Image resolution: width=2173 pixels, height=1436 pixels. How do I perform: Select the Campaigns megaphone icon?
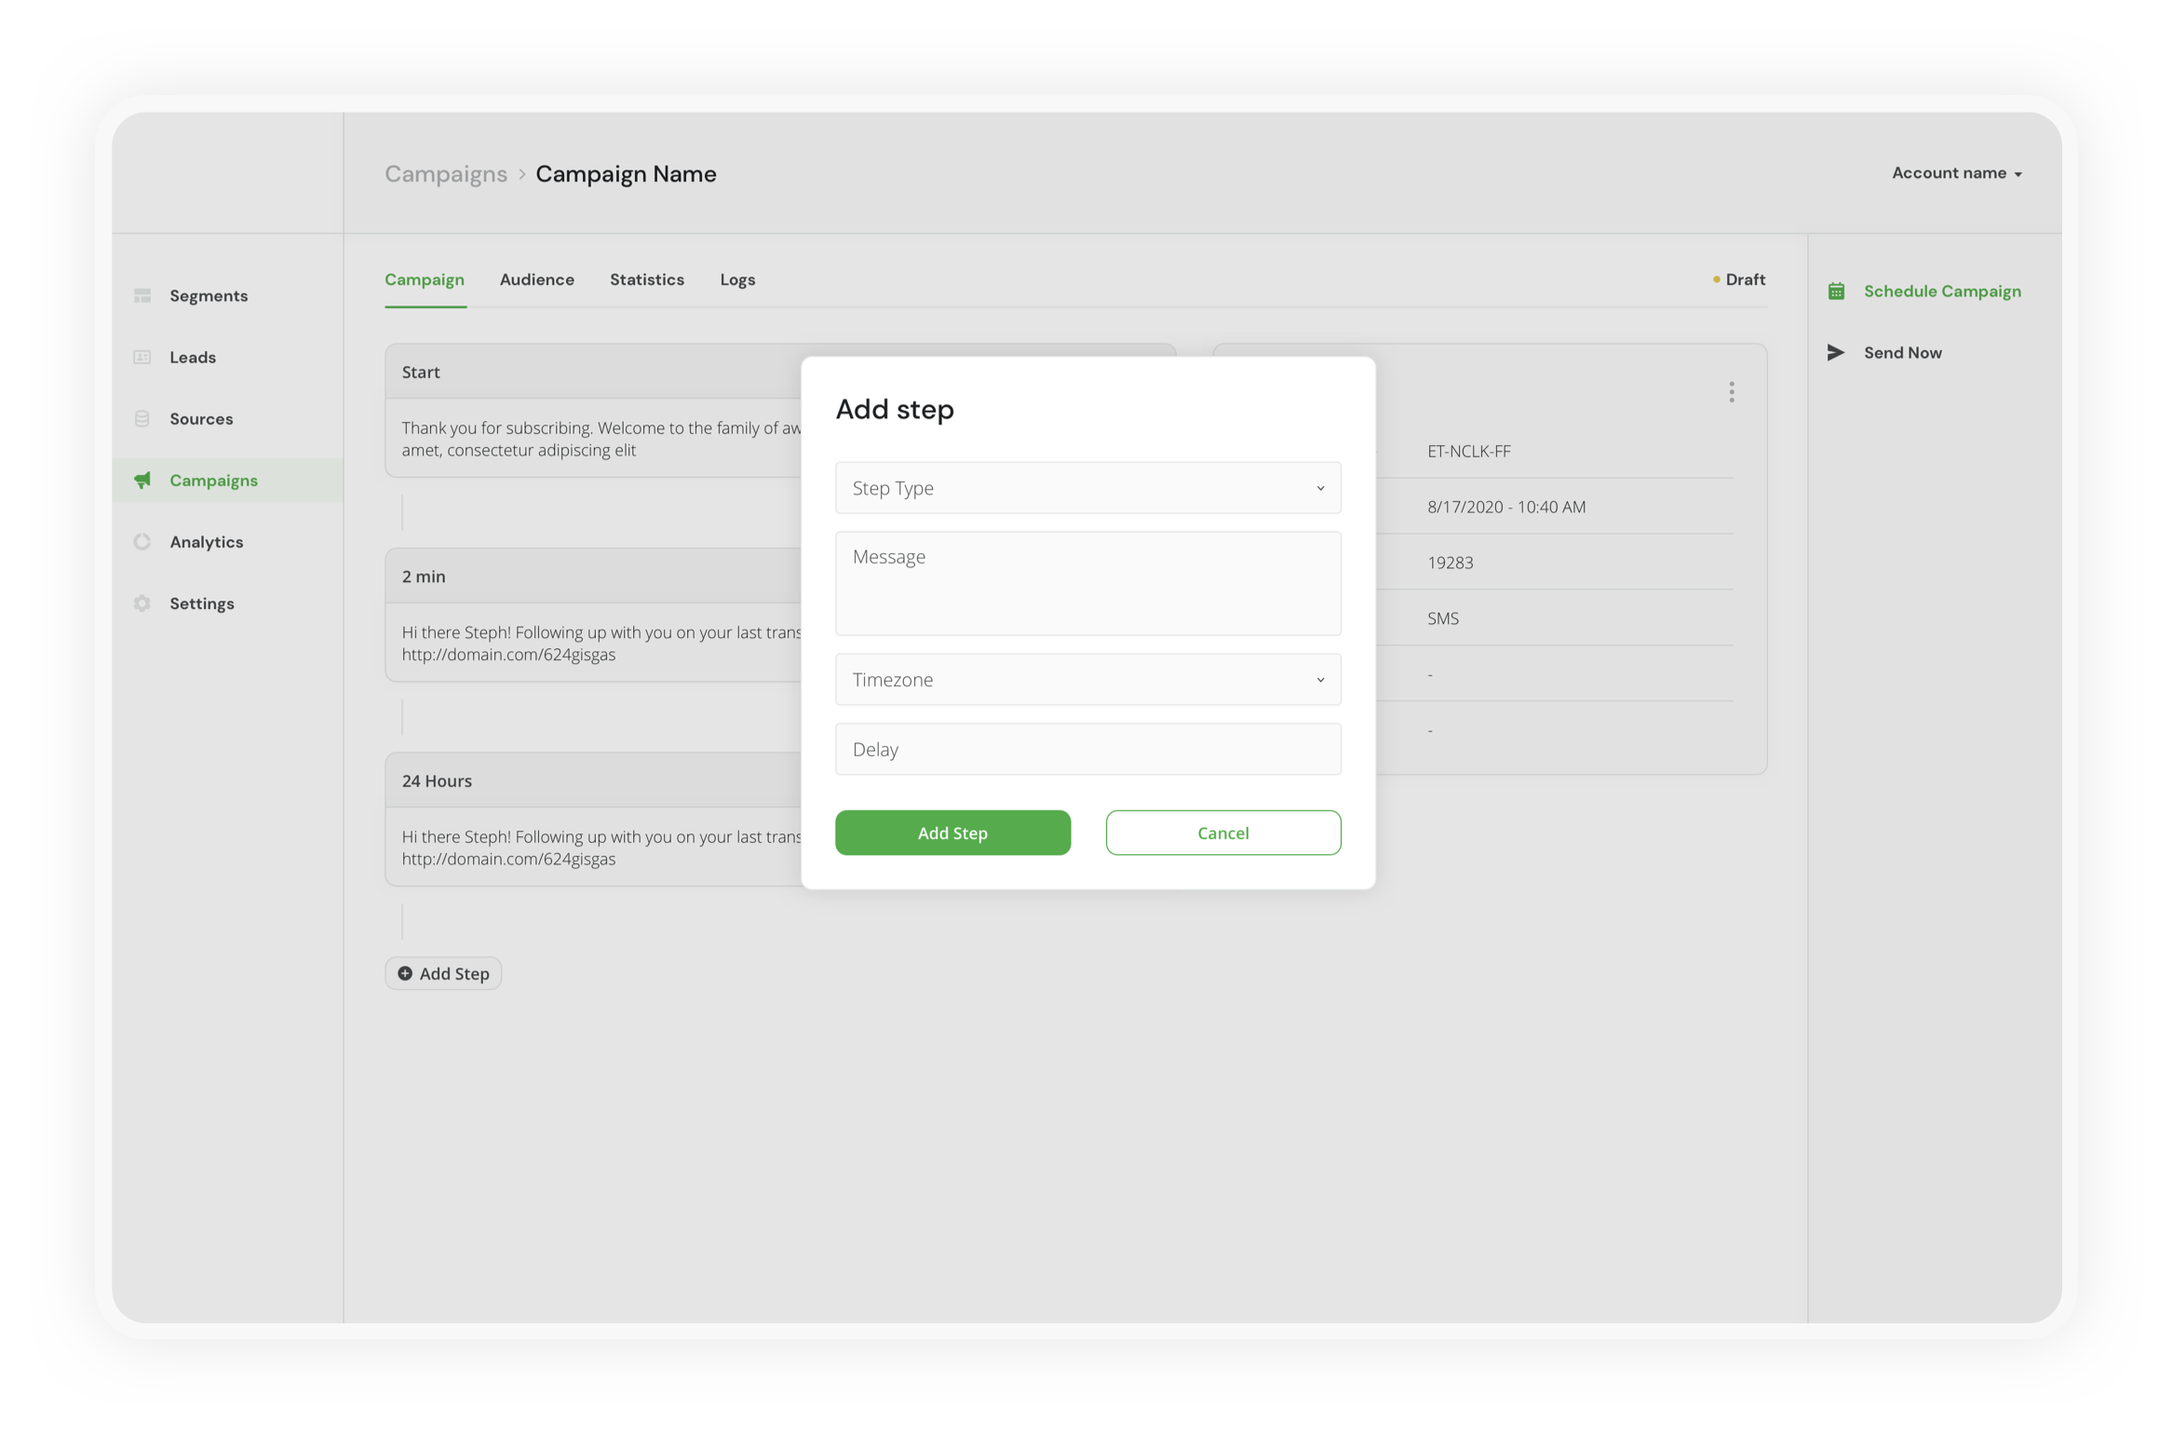[142, 480]
